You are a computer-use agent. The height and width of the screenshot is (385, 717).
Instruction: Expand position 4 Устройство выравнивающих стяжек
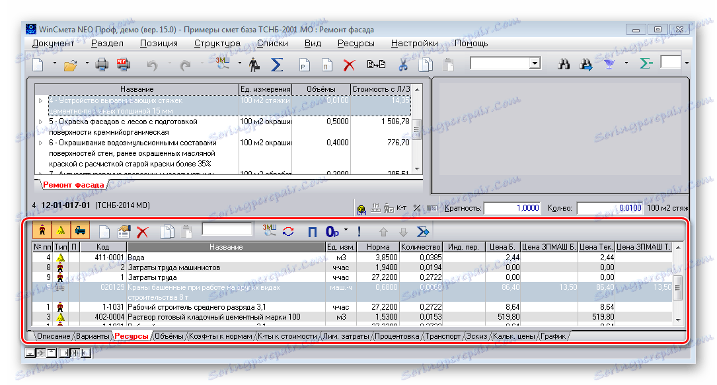[41, 100]
